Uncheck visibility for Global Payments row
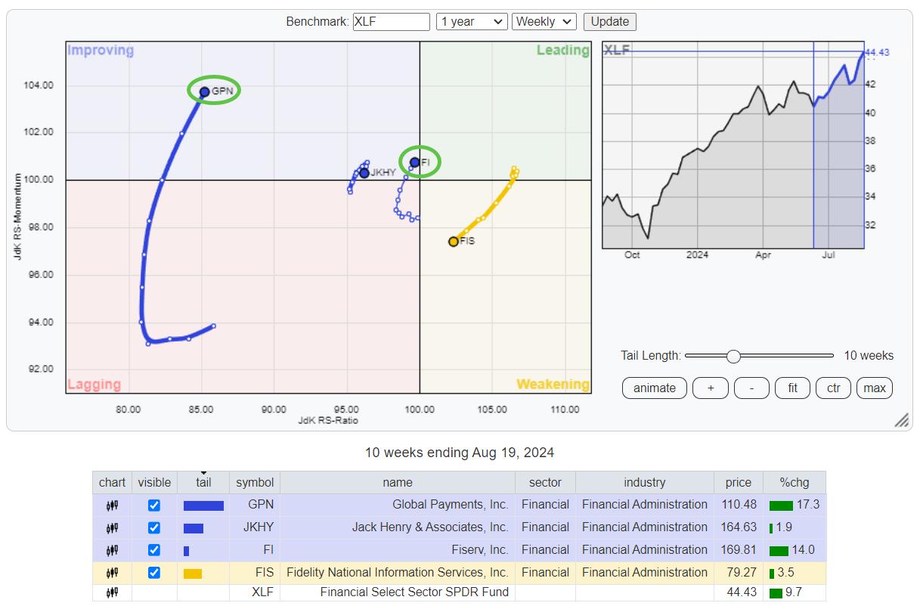The image size is (920, 606). tap(154, 505)
